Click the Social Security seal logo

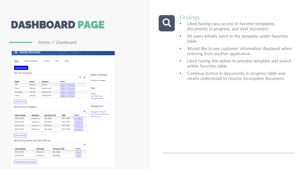[x=16, y=53]
